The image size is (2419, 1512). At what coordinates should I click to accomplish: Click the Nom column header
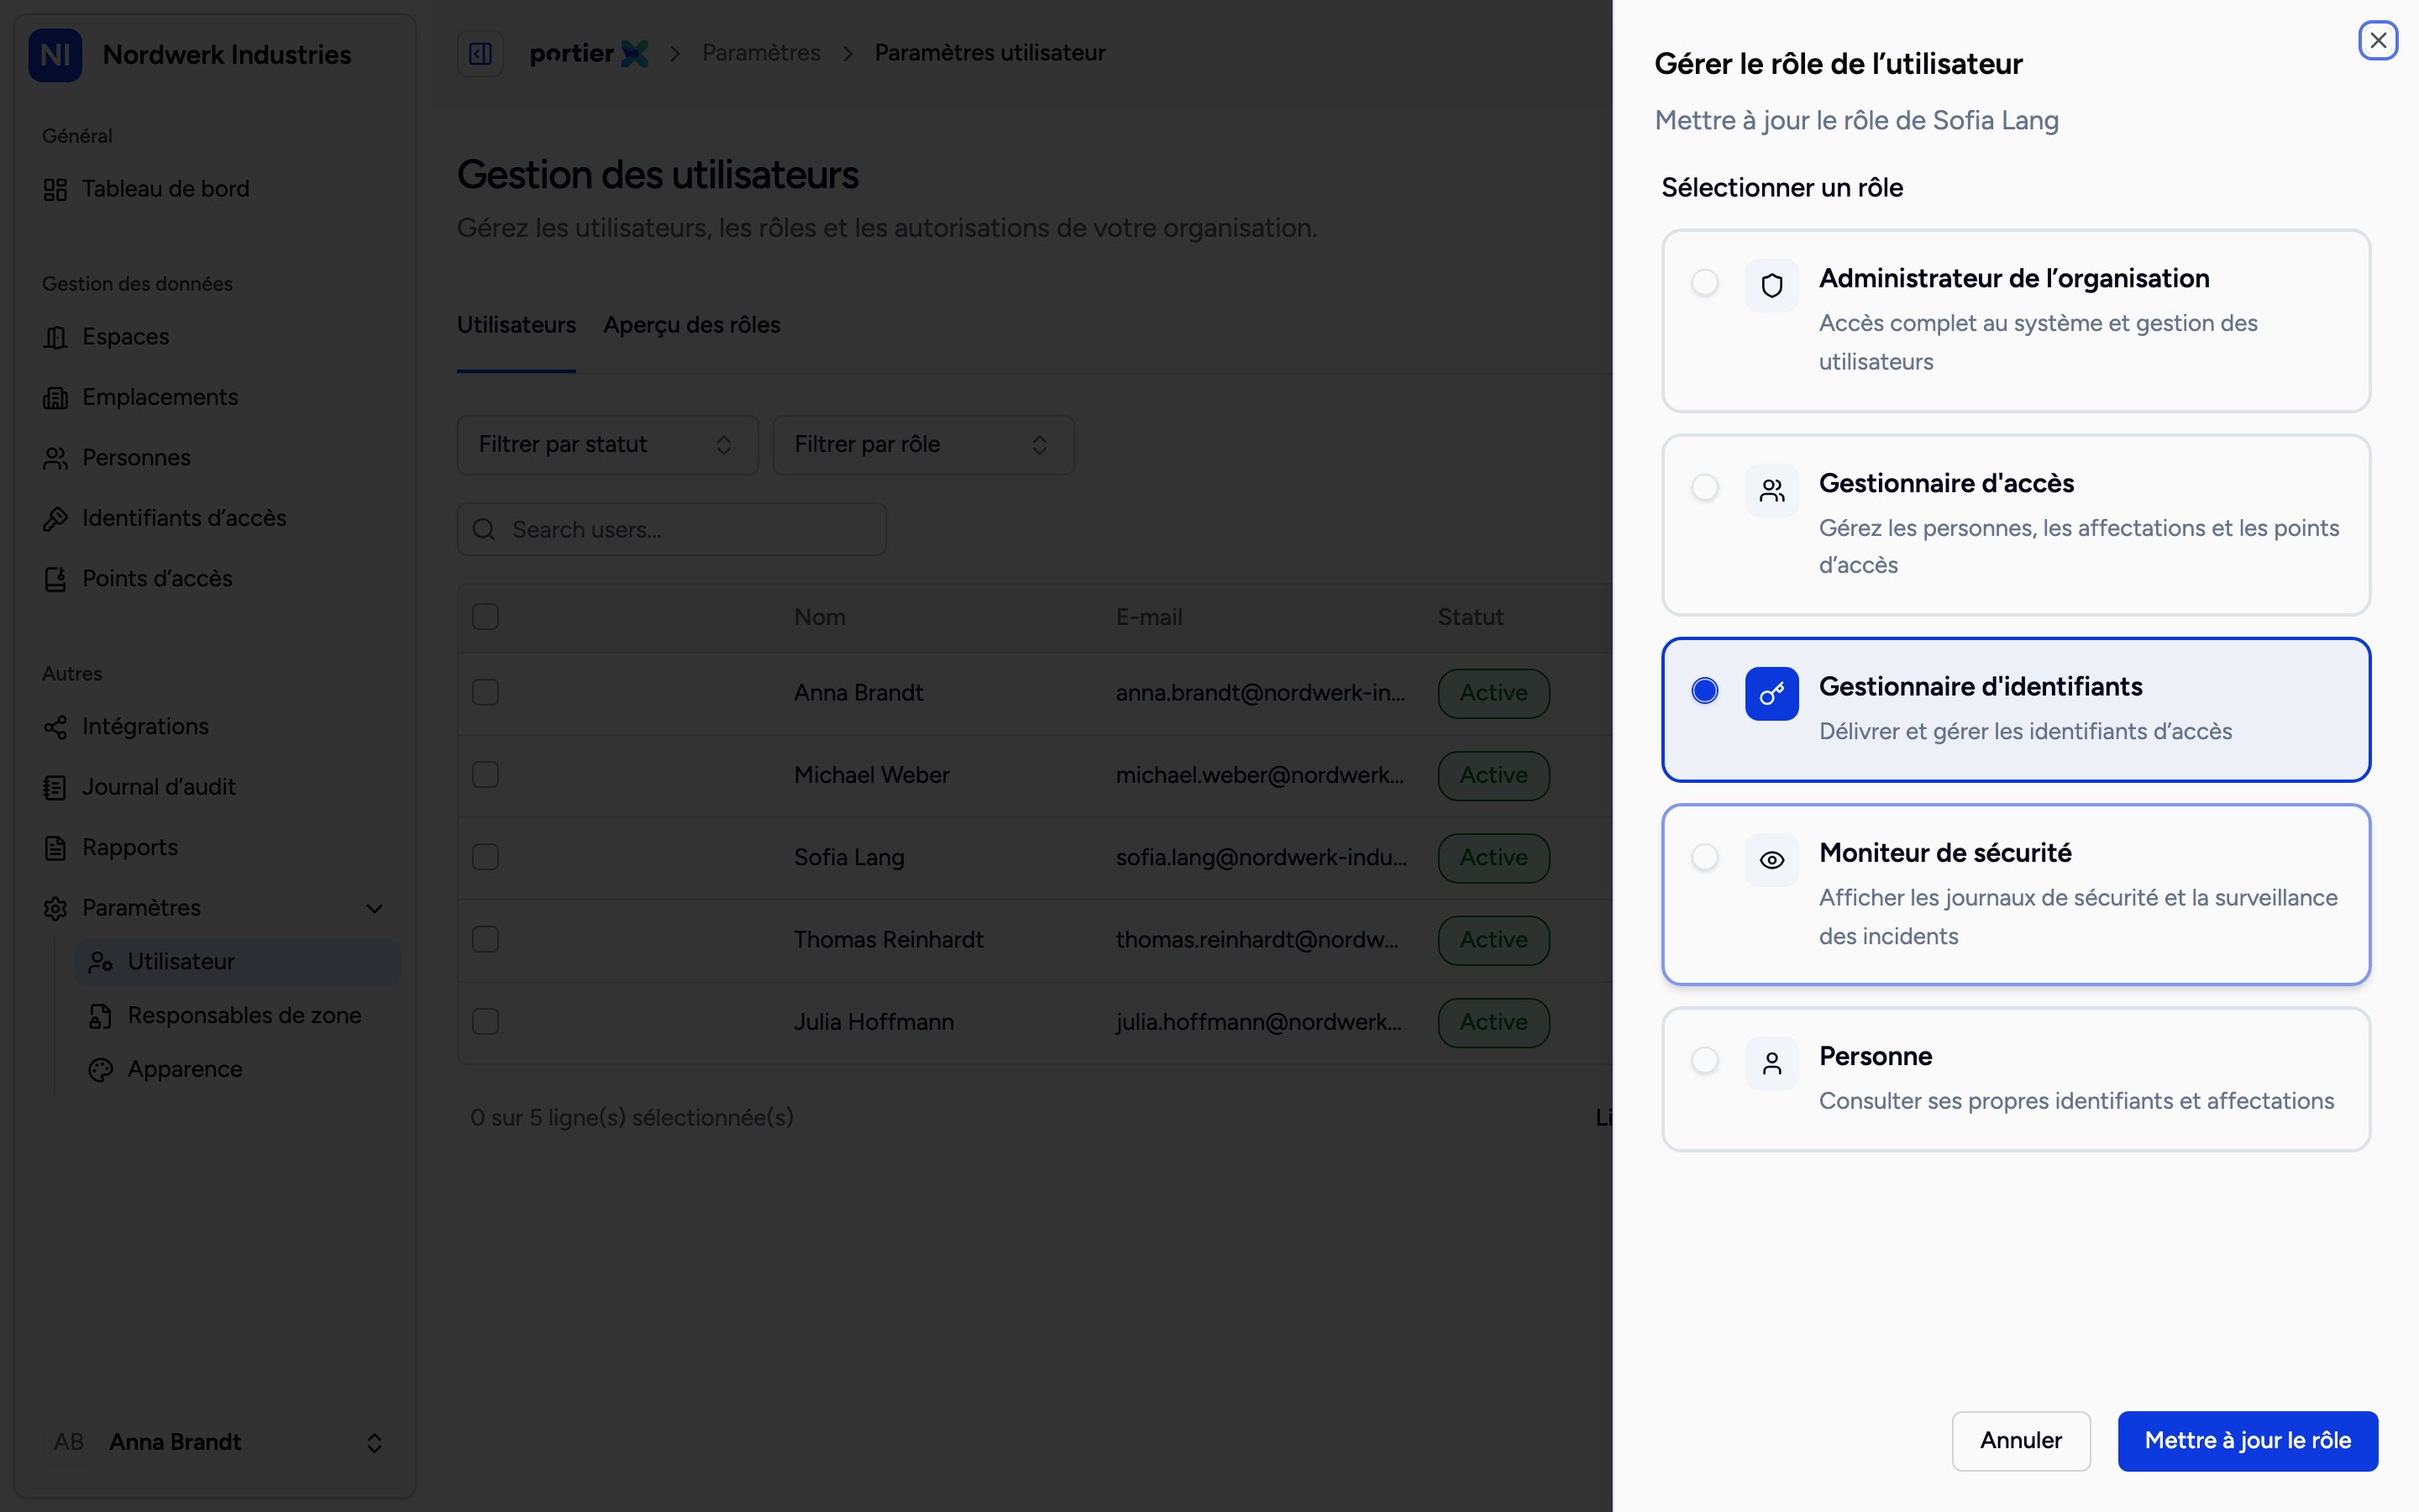820,618
